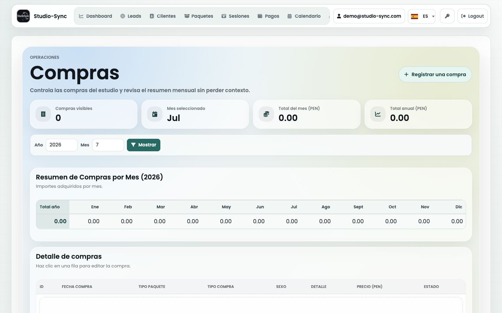Click the Mes seleccionado calendar icon
Image resolution: width=502 pixels, height=313 pixels.
155,114
